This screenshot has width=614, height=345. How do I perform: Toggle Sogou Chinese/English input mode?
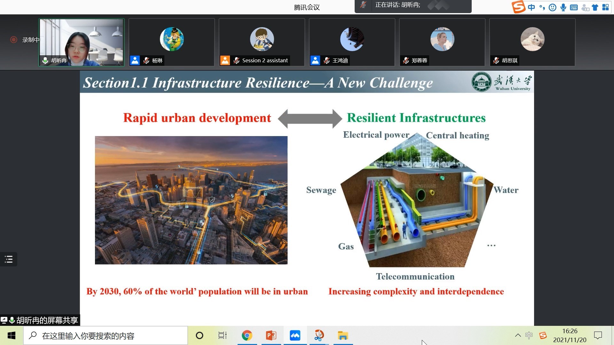531,7
